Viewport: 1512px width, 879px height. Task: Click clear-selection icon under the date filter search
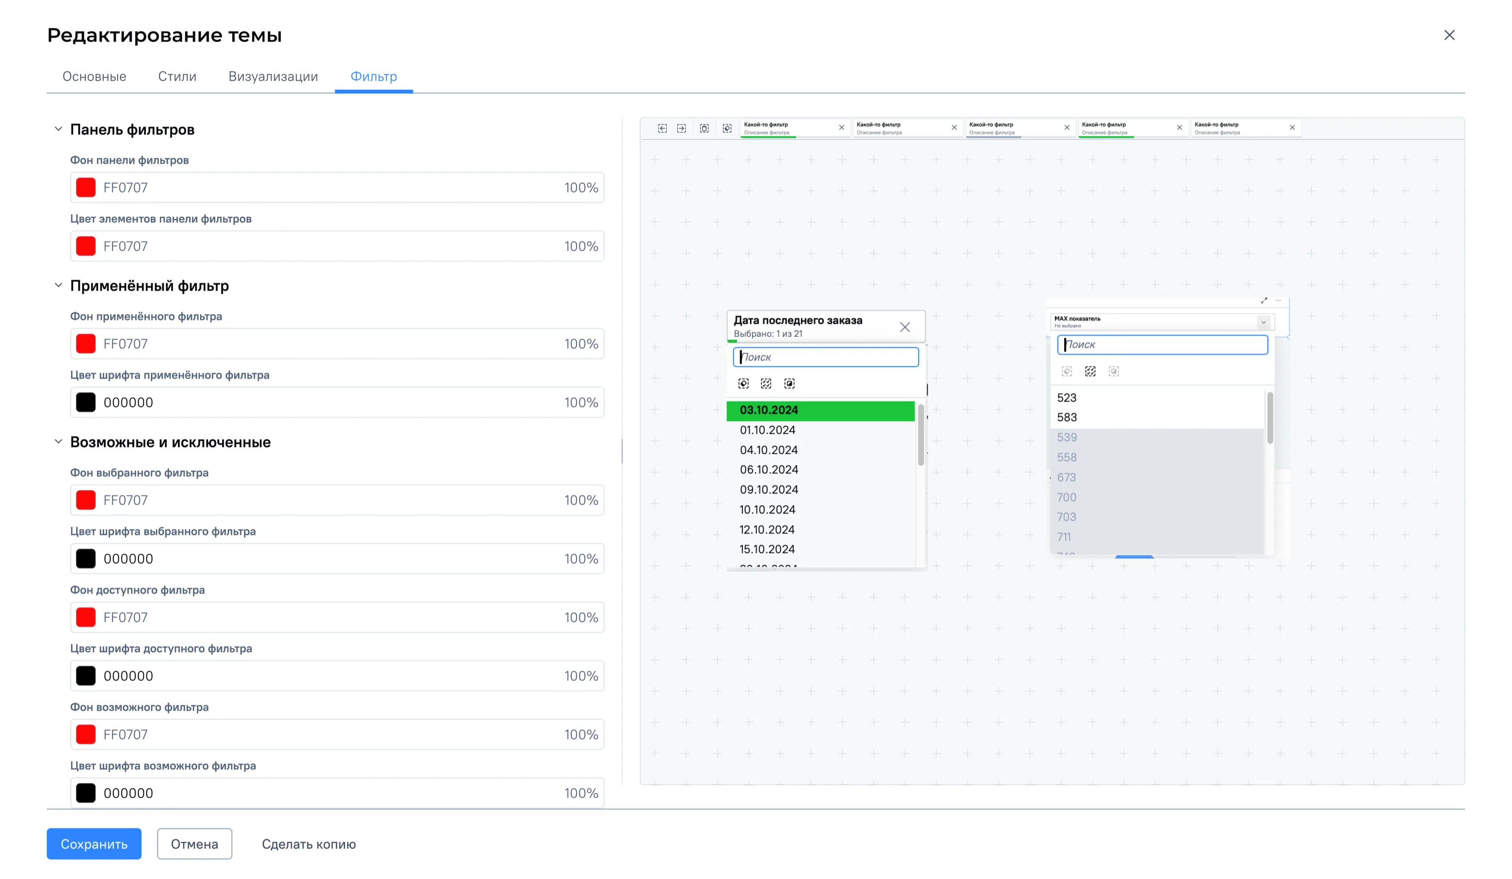point(744,384)
